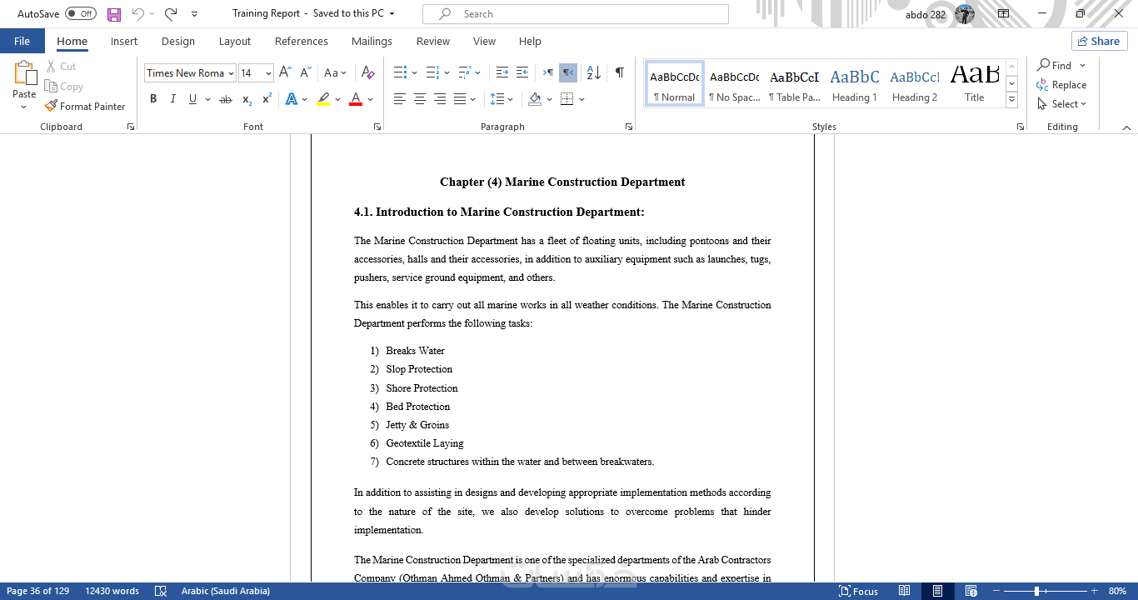Undo the last action
Image resolution: width=1138 pixels, height=600 pixels.
point(138,14)
